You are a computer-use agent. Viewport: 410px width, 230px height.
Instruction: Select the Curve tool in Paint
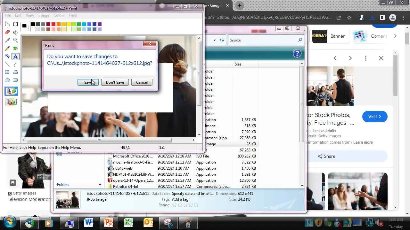15,64
